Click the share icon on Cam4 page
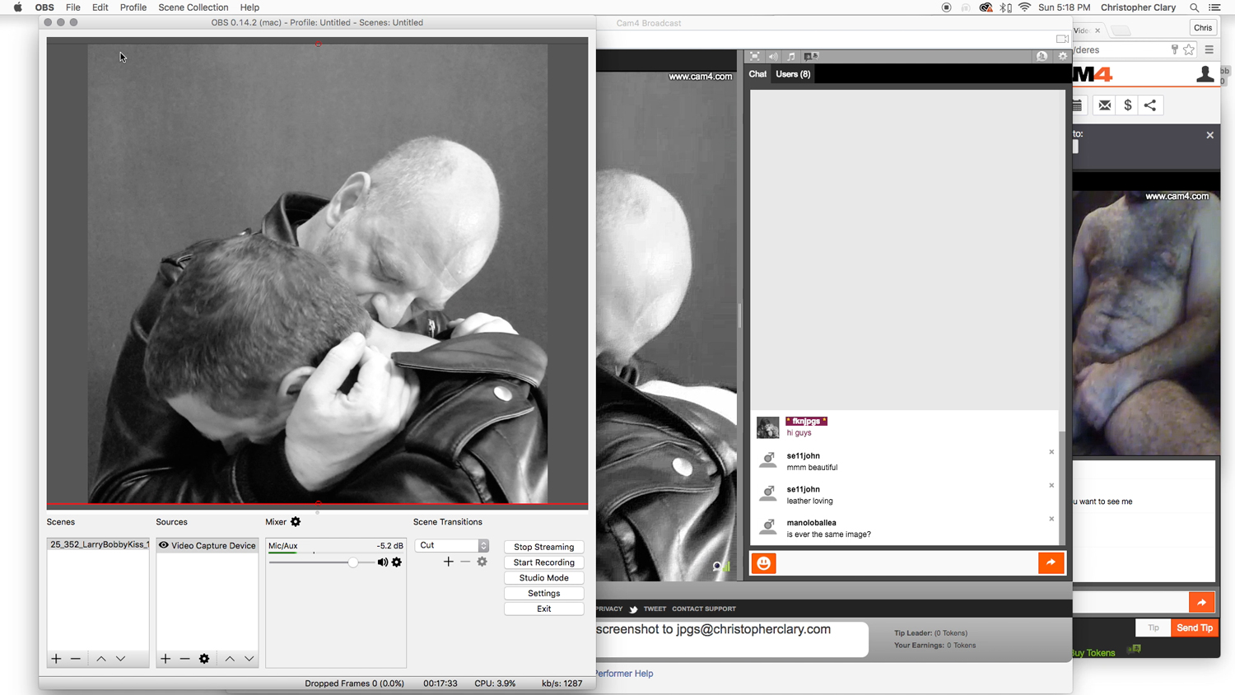The height and width of the screenshot is (695, 1235). (x=1150, y=105)
